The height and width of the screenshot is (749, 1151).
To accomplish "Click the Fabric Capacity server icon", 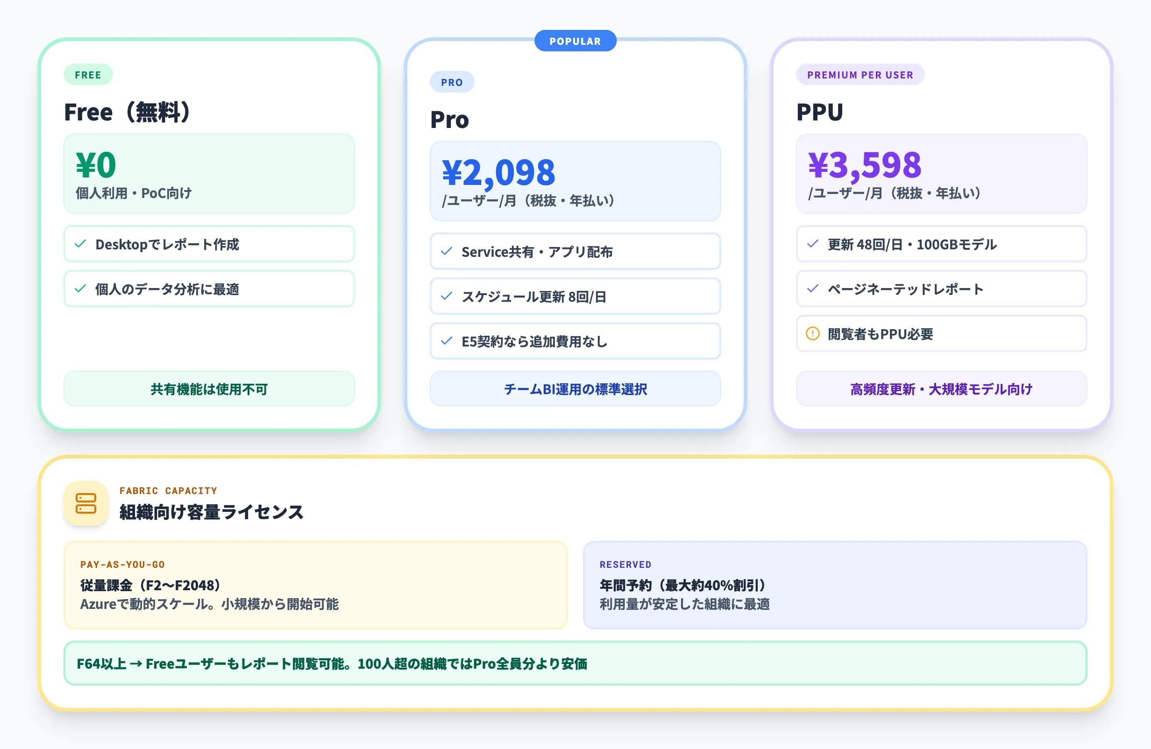I will (86, 503).
